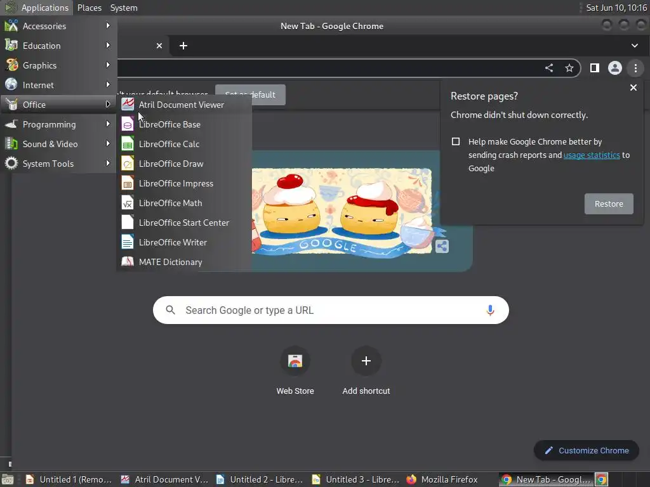Open LibreOffice Start Center

pyautogui.click(x=184, y=223)
